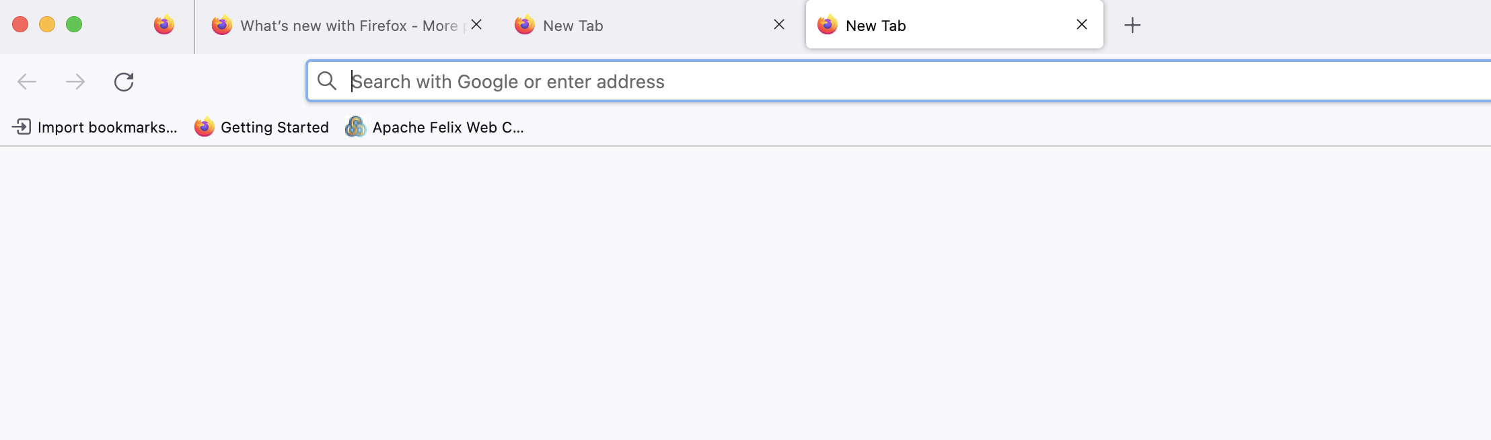The image size is (1491, 440).
Task: Click the search magnifier icon in address bar
Action: tap(327, 81)
